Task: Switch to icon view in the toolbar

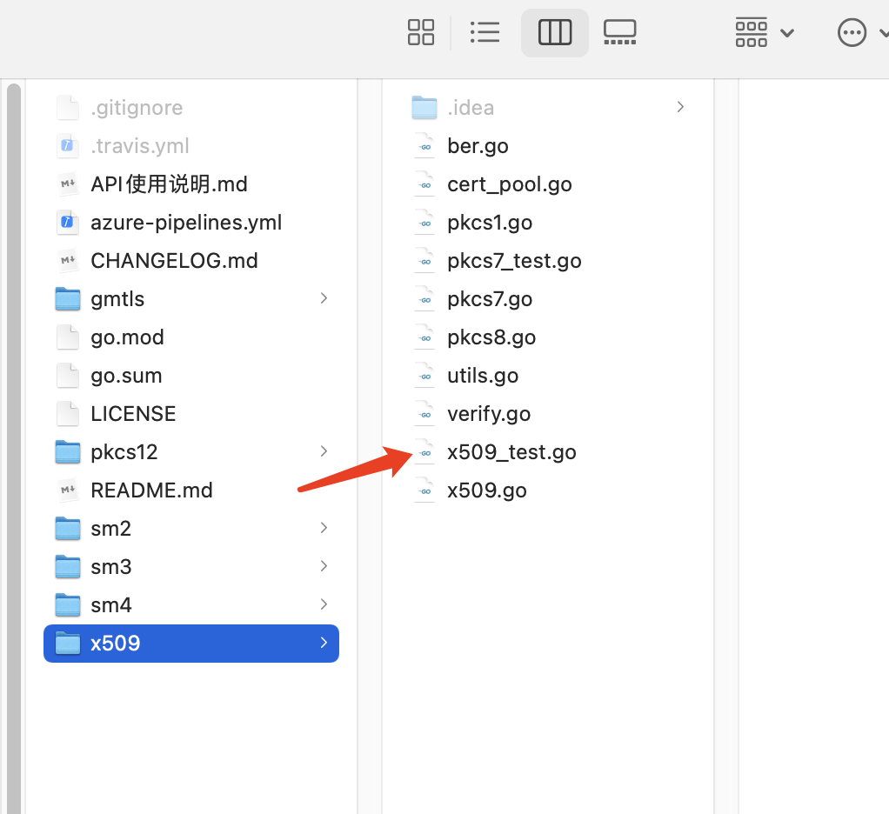Action: (421, 32)
